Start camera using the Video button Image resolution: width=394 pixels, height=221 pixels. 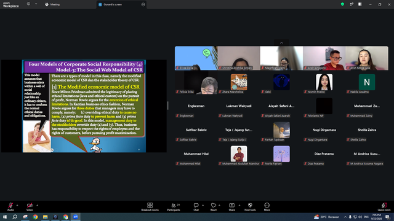(30, 207)
